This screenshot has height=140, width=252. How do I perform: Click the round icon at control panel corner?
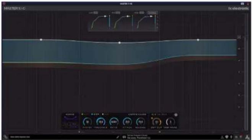[x=176, y=115]
